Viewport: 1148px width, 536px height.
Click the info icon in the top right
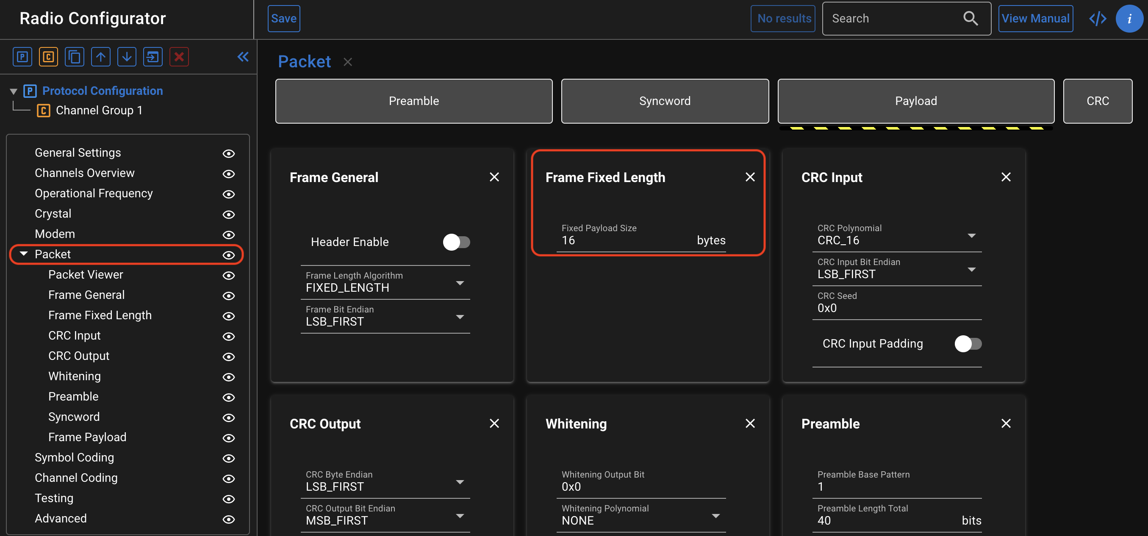pyautogui.click(x=1130, y=18)
